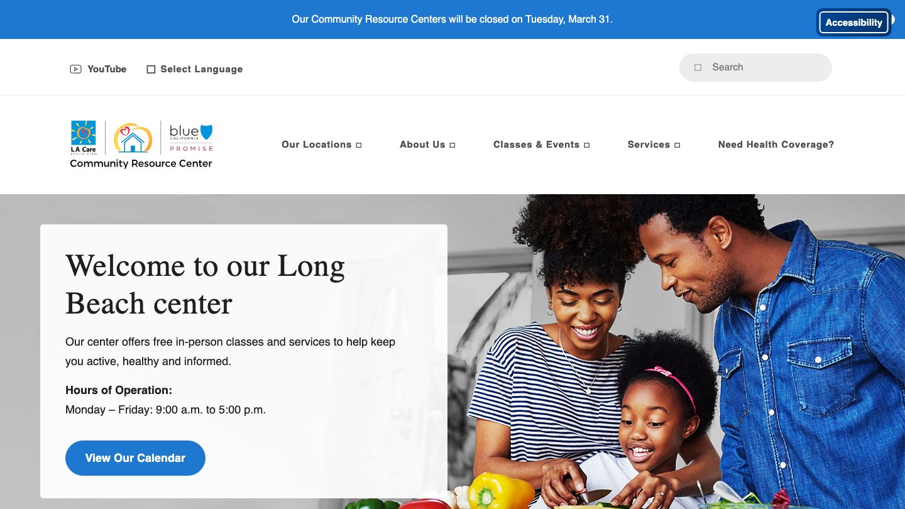Click the Blue Shield Promise logo
This screenshot has height=509, width=905.
tap(191, 138)
